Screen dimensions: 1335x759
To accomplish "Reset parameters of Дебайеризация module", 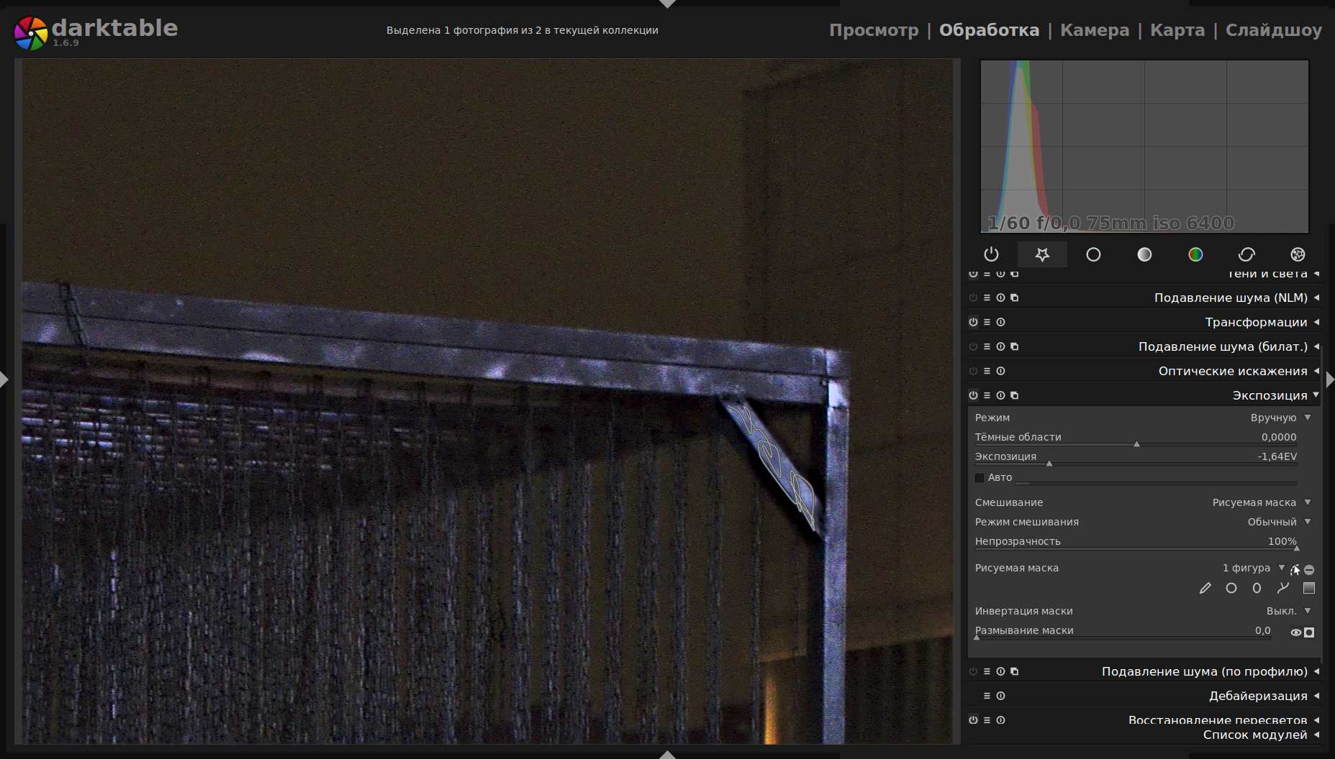I will [1000, 696].
